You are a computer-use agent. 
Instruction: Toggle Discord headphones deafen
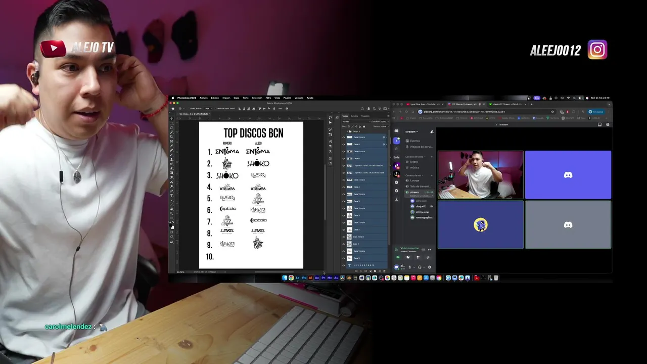pos(420,267)
